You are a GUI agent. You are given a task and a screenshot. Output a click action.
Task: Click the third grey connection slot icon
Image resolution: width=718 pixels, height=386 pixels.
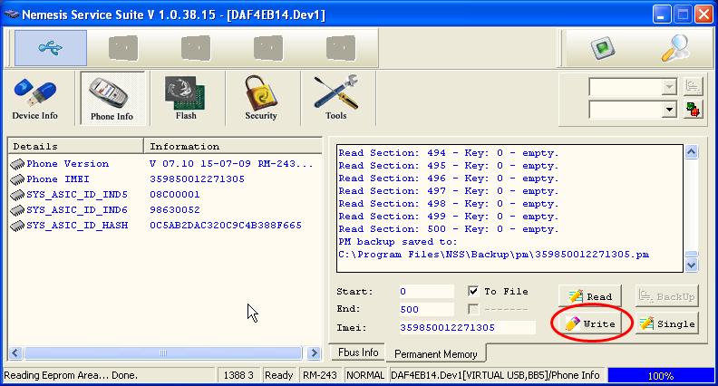click(196, 48)
